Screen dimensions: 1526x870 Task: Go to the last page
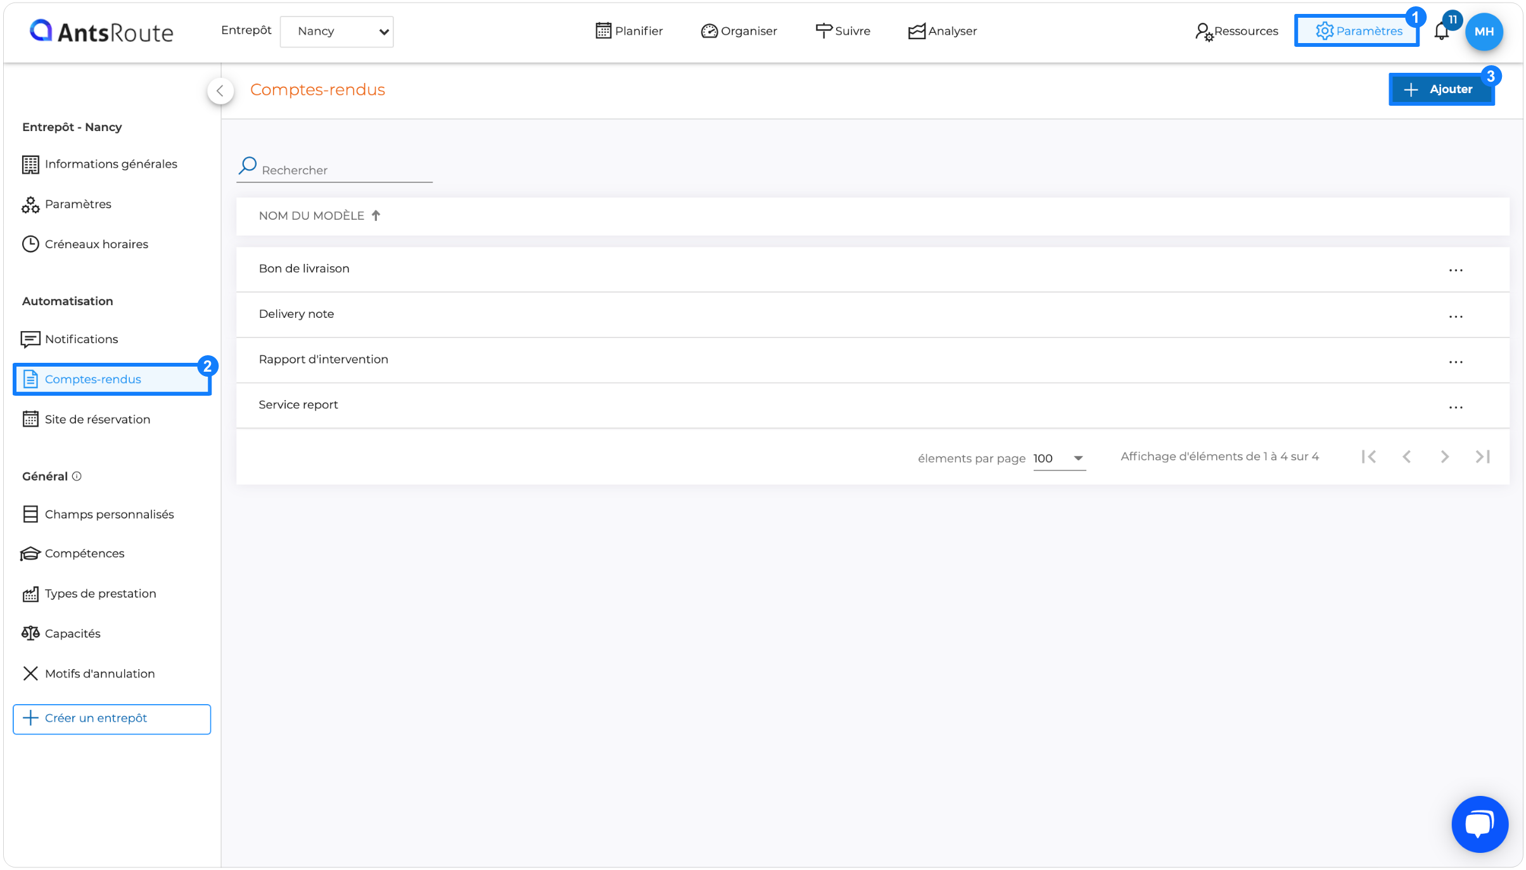[1482, 457]
